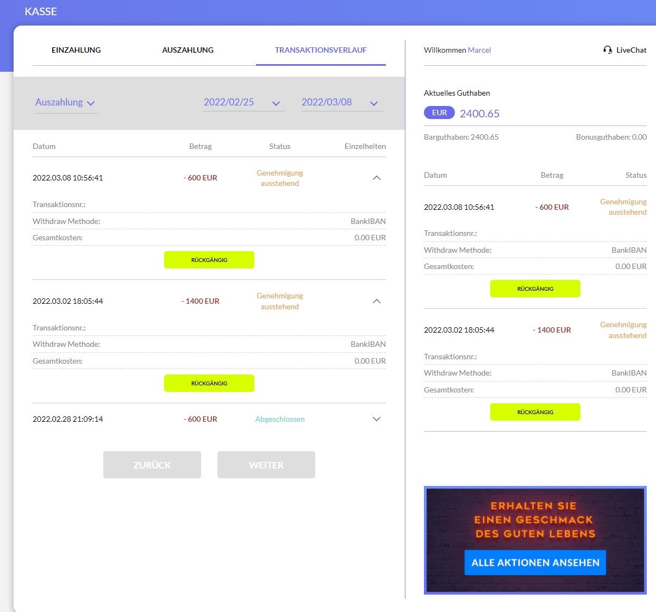Click the Zurück pagination button
The image size is (656, 612).
tap(152, 465)
